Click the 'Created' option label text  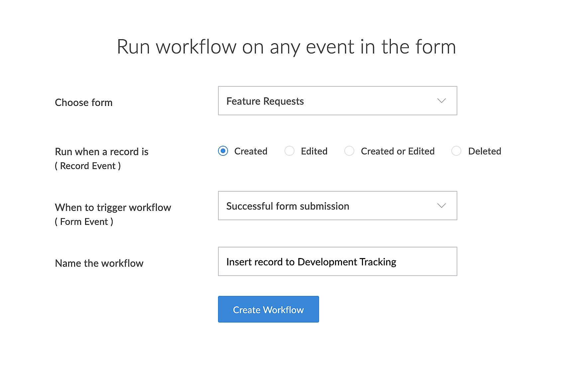[251, 151]
